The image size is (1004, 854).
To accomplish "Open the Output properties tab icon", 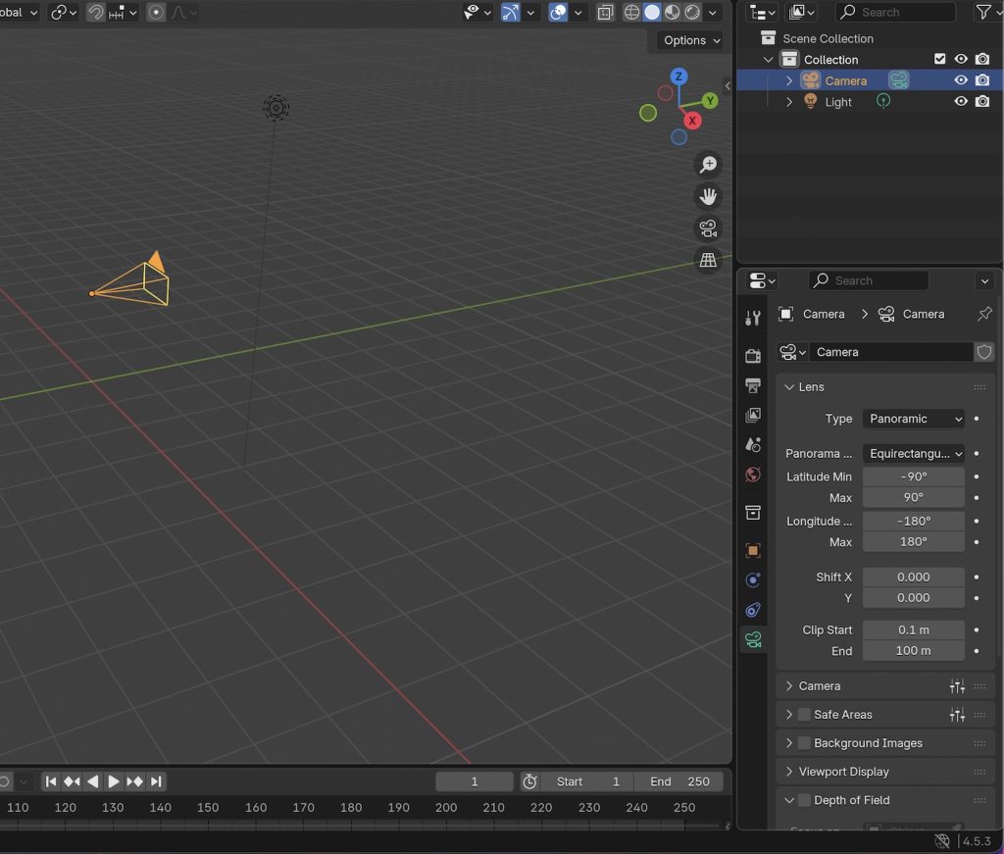I will pos(753,385).
